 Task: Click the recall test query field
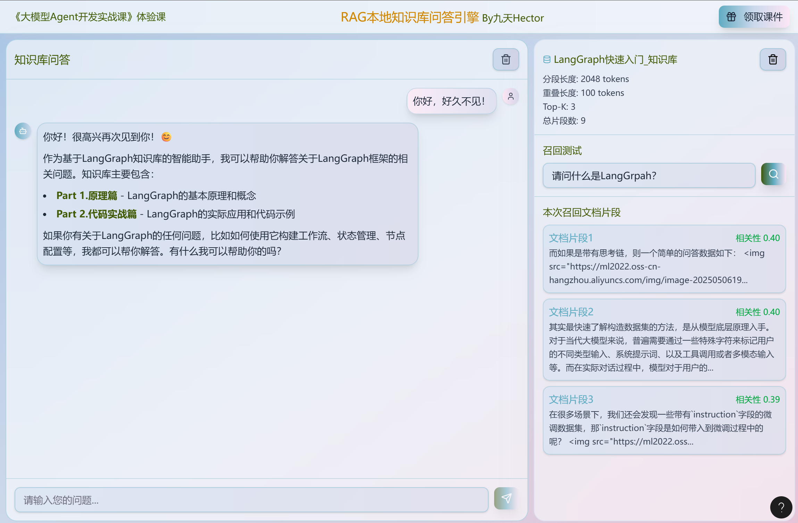point(649,175)
